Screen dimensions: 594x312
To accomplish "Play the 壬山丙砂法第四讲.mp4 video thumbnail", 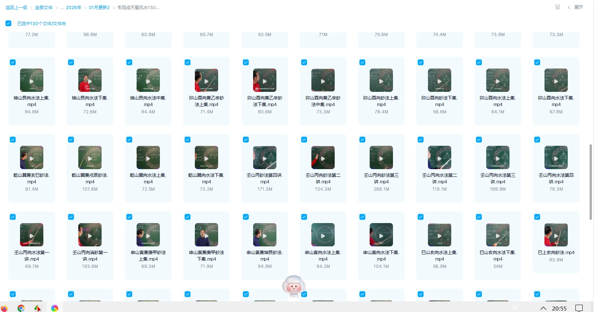I will pyautogui.click(x=265, y=157).
